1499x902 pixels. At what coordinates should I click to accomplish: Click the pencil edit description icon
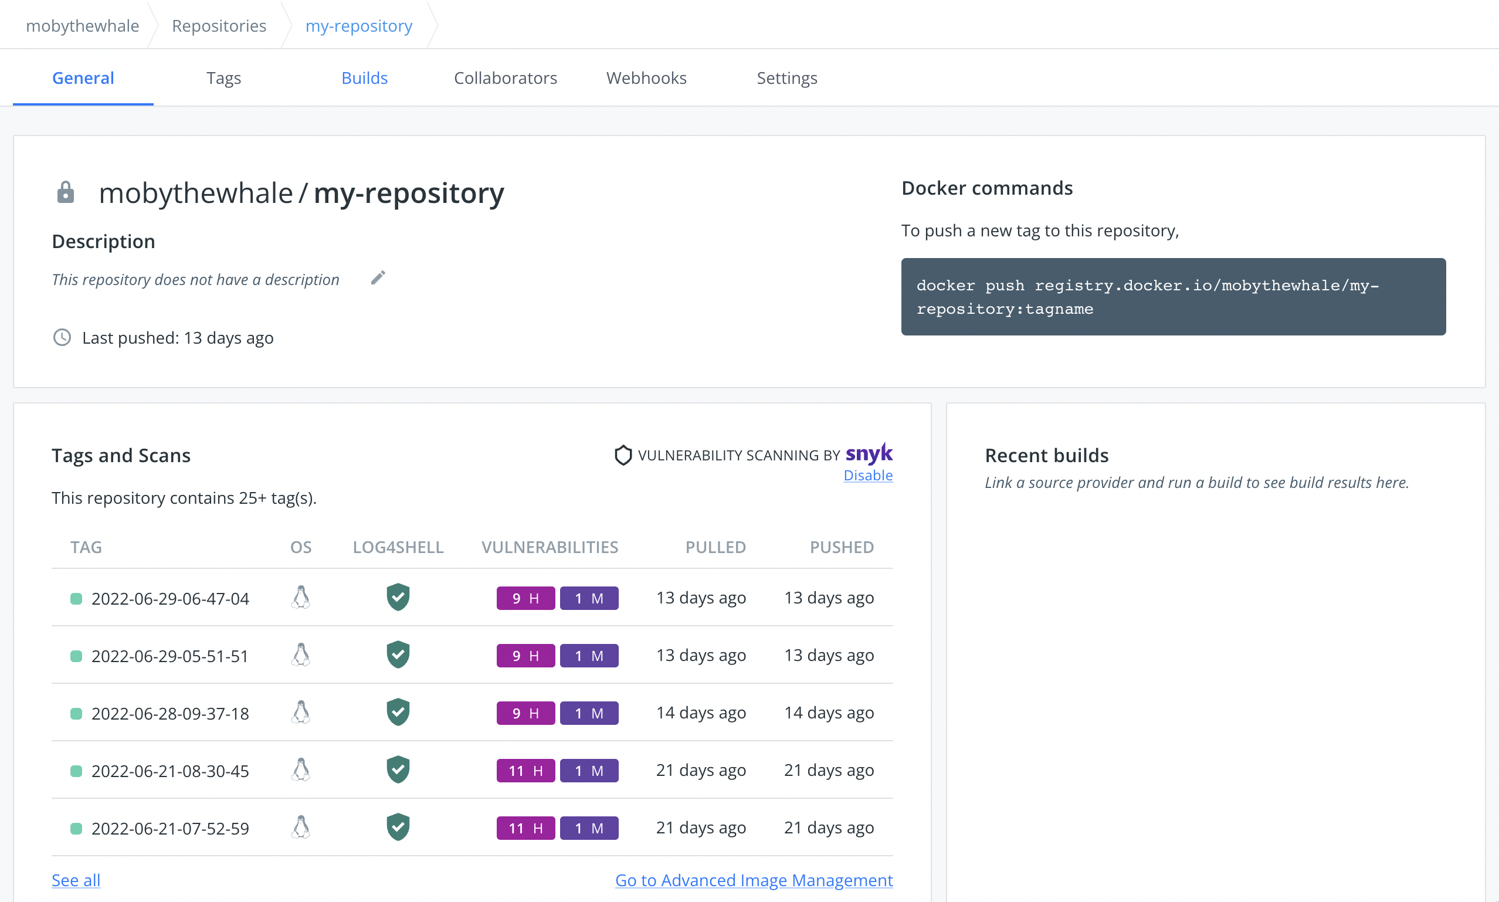378,279
